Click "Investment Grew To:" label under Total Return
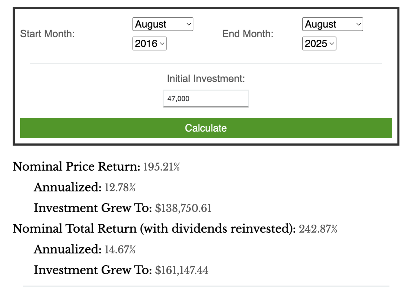 [x=93, y=270]
